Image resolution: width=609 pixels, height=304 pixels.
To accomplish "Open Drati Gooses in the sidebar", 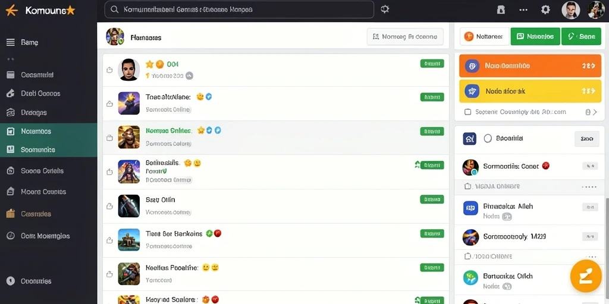I will 49,93.
